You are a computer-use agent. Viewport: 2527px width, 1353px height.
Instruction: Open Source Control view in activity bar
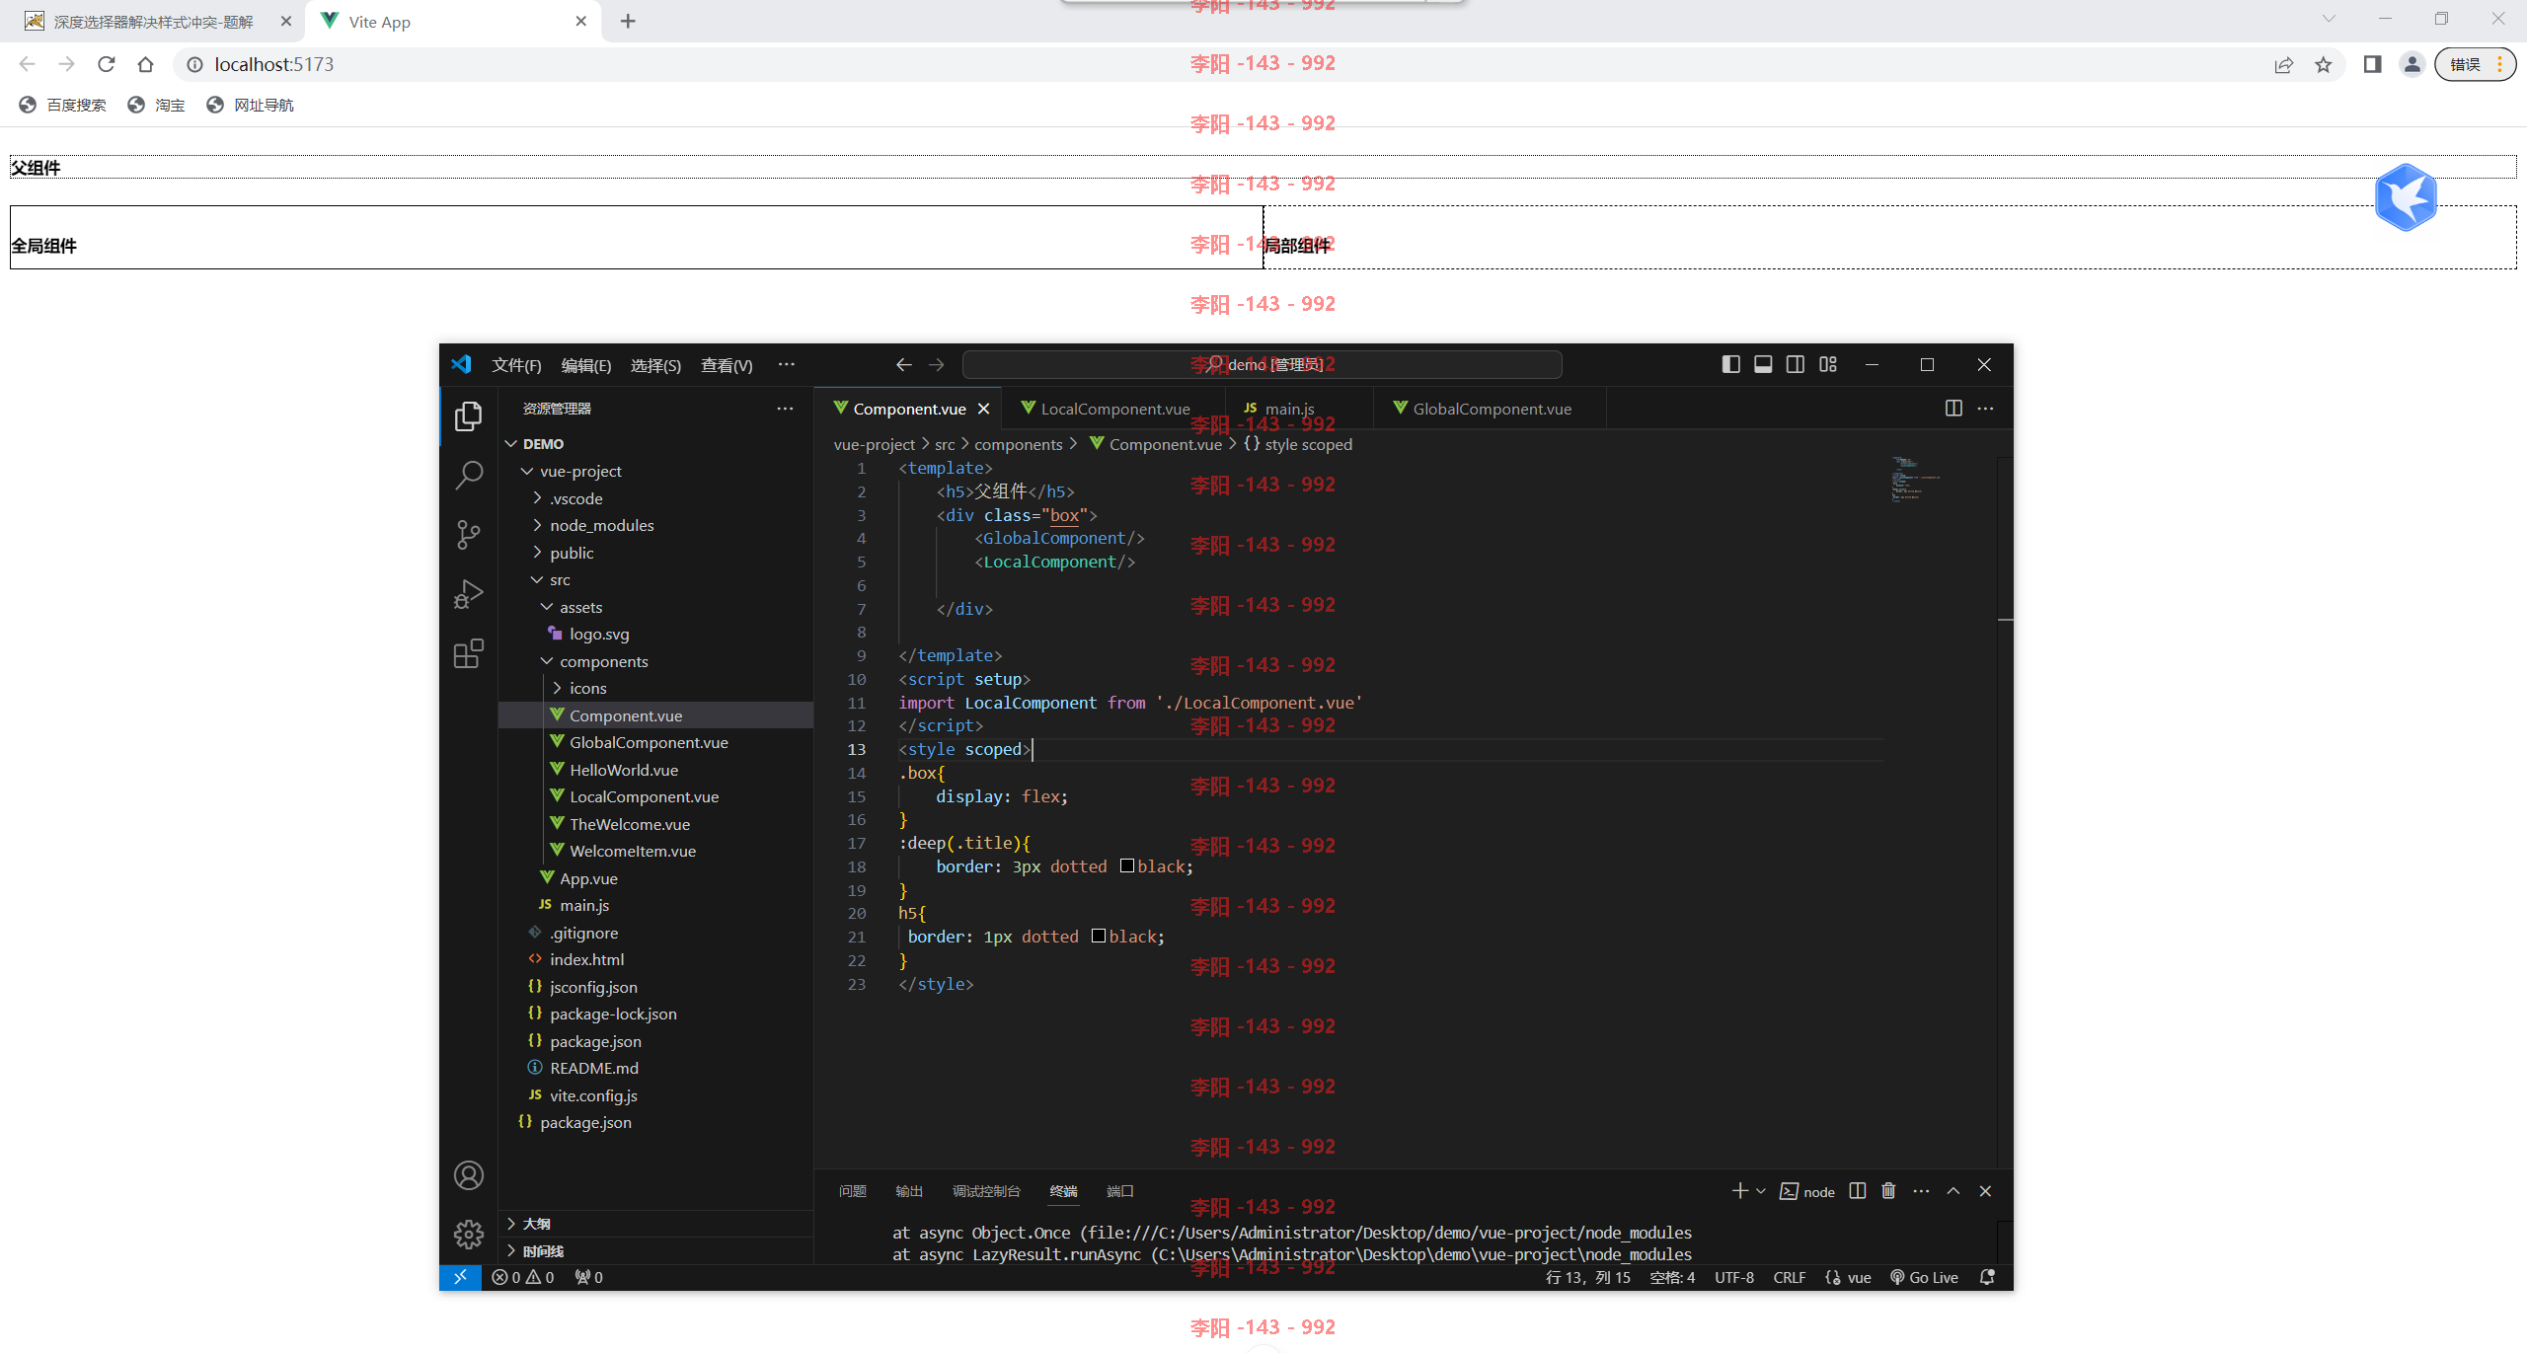pyautogui.click(x=469, y=535)
